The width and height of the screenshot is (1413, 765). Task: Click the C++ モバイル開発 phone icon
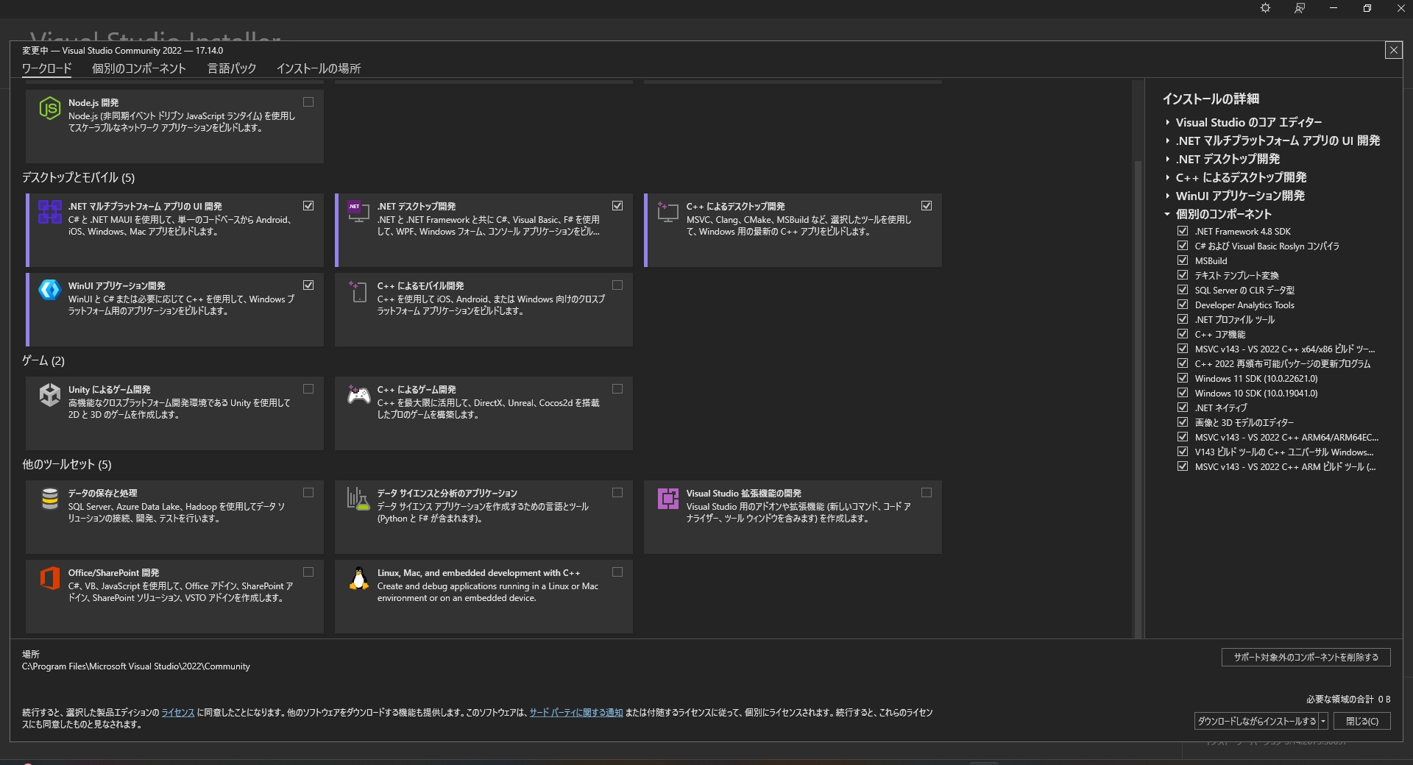pyautogui.click(x=358, y=291)
